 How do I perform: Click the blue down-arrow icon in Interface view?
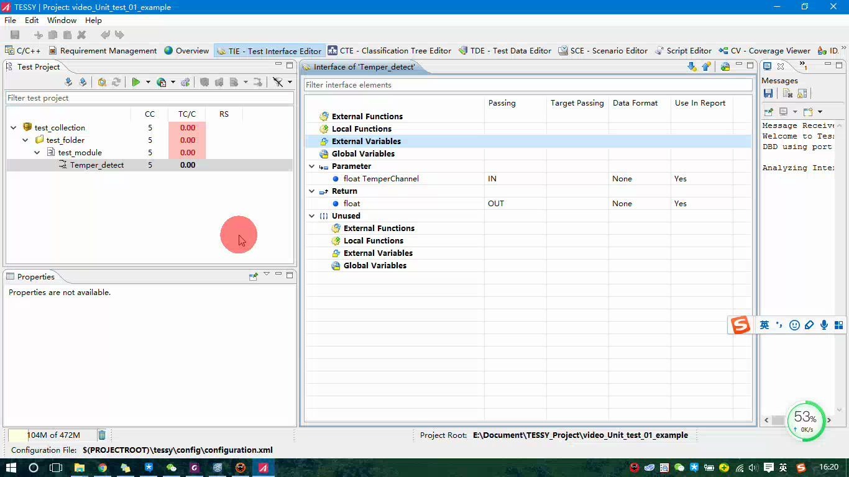pos(692,67)
